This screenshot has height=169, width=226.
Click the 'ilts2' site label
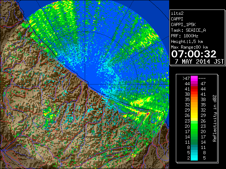177,13
